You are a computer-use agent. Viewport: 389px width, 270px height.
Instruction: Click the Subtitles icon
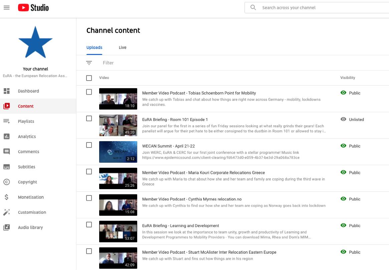tap(7, 167)
